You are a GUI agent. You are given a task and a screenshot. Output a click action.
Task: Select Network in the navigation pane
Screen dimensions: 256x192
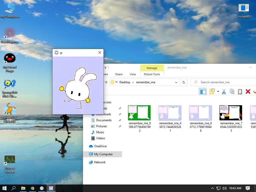point(100,162)
